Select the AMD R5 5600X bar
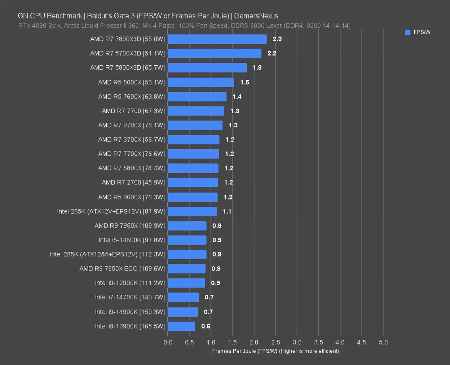Viewport: 450px width, 365px height. point(201,82)
